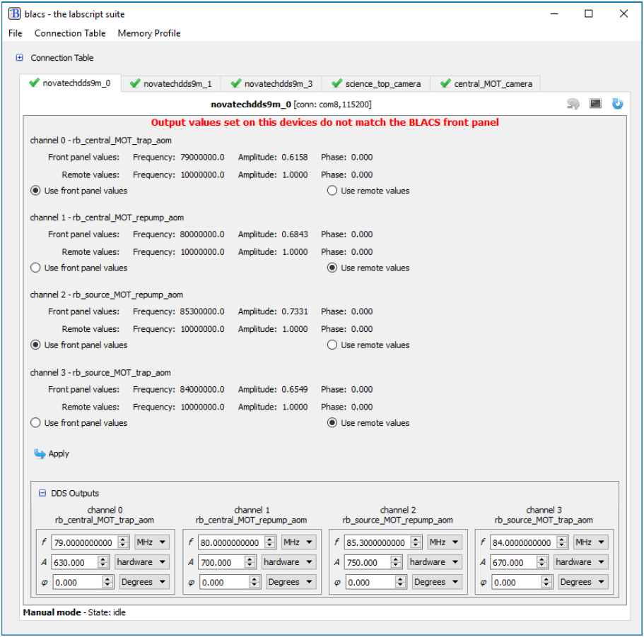
Task: Click front panel amplitude value 0.7331
Action: point(295,311)
